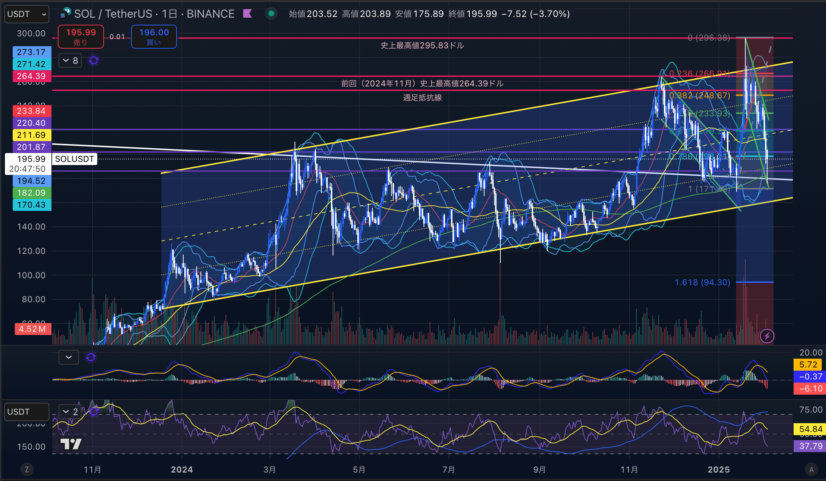This screenshot has width=826, height=481.
Task: Click the red 195.99 sell button
Action: (x=81, y=37)
